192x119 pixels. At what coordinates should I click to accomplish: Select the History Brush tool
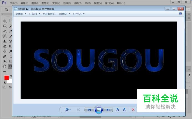point(11,41)
